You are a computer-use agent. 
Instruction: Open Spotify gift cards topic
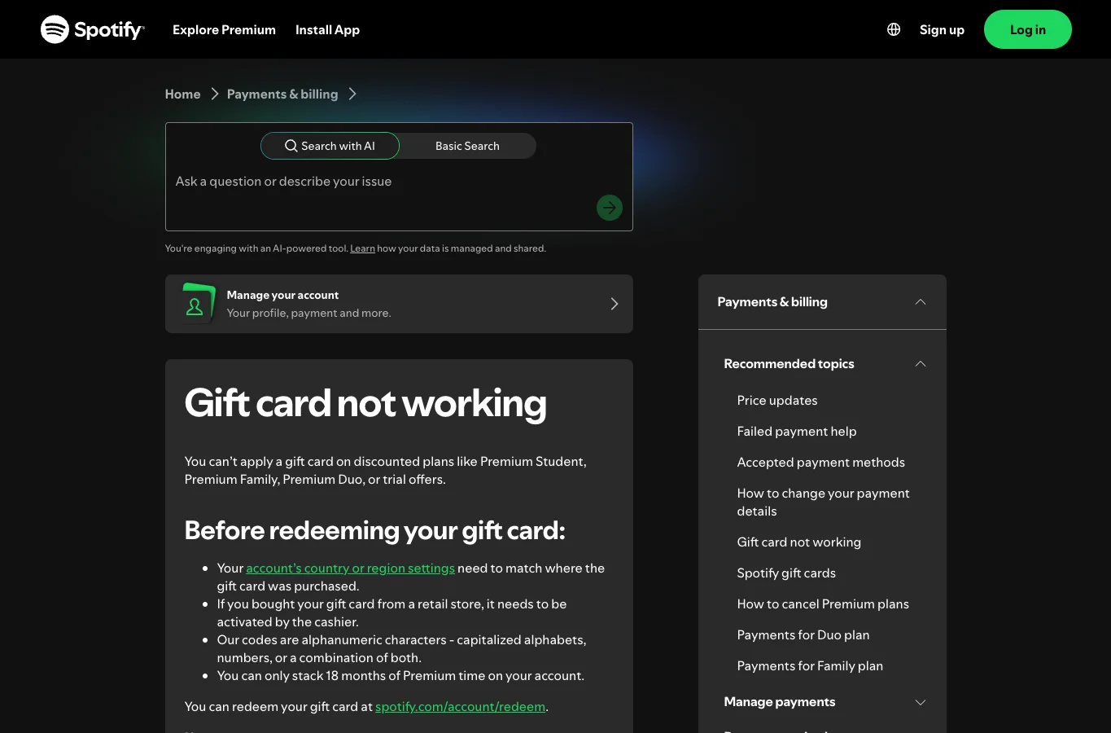click(x=786, y=573)
